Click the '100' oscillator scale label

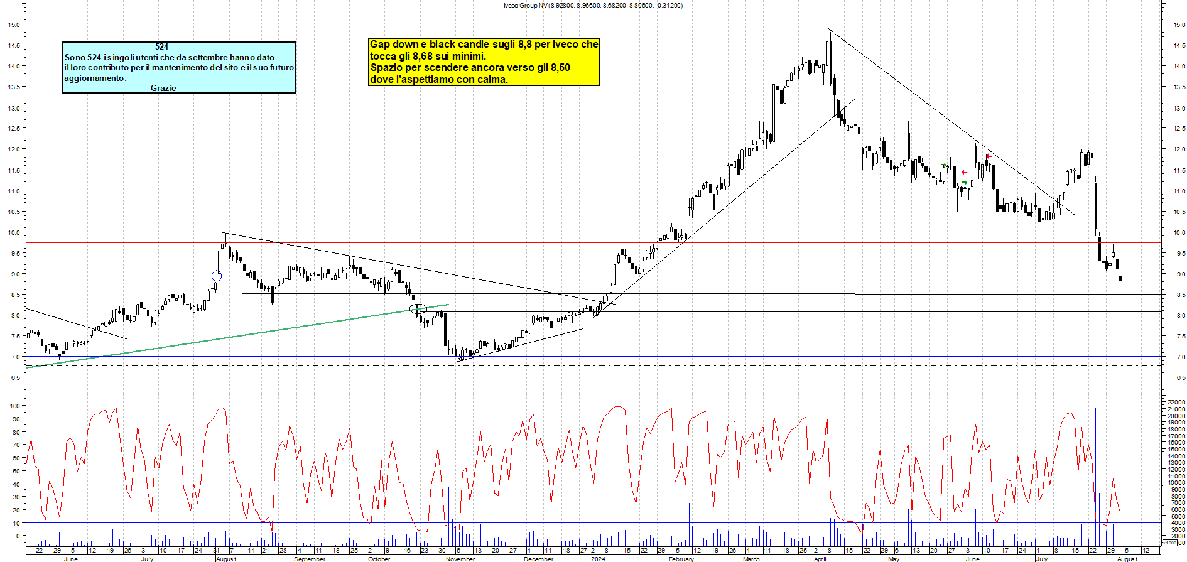point(14,406)
